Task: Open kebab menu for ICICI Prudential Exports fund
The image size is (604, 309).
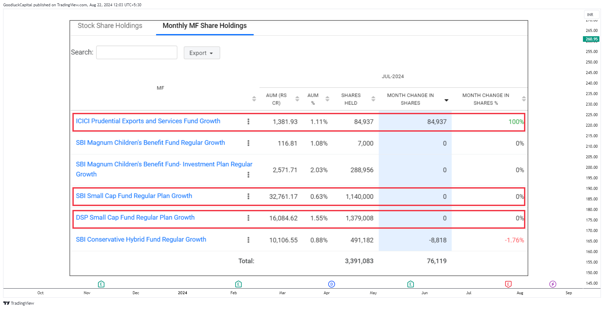Action: [x=248, y=121]
